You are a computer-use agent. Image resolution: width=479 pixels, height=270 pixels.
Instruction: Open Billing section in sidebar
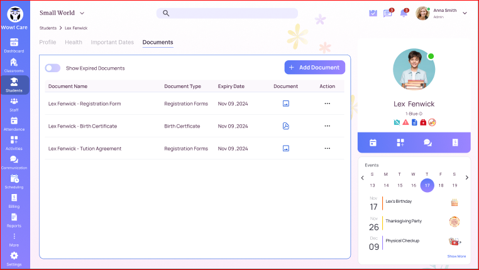tap(14, 200)
